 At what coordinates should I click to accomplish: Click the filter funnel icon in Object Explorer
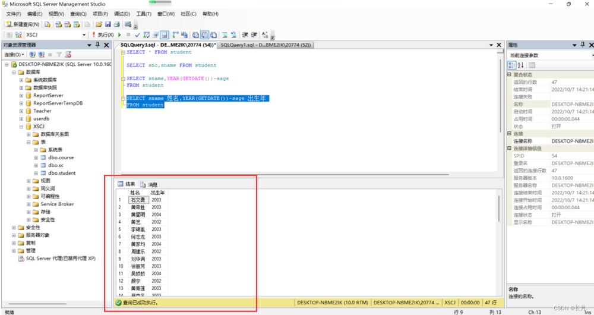59,54
